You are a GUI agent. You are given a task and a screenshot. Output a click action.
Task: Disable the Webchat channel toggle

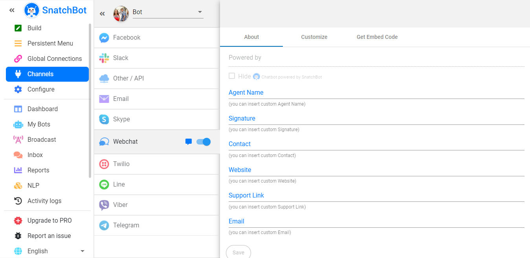pos(204,142)
